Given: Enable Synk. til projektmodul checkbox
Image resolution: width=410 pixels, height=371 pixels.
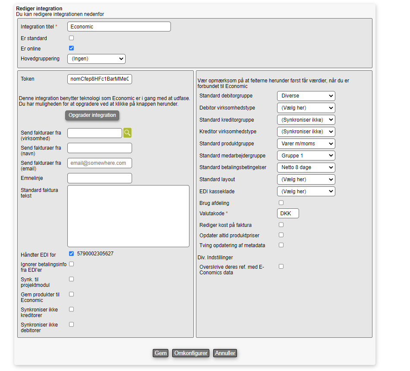Looking at the screenshot, I should click(x=72, y=279).
